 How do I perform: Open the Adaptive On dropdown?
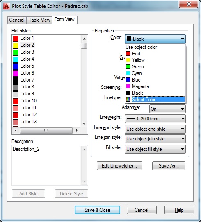[x=167, y=109]
